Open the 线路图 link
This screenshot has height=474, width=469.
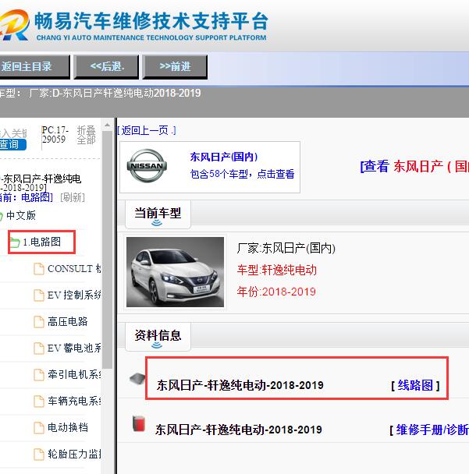point(415,385)
